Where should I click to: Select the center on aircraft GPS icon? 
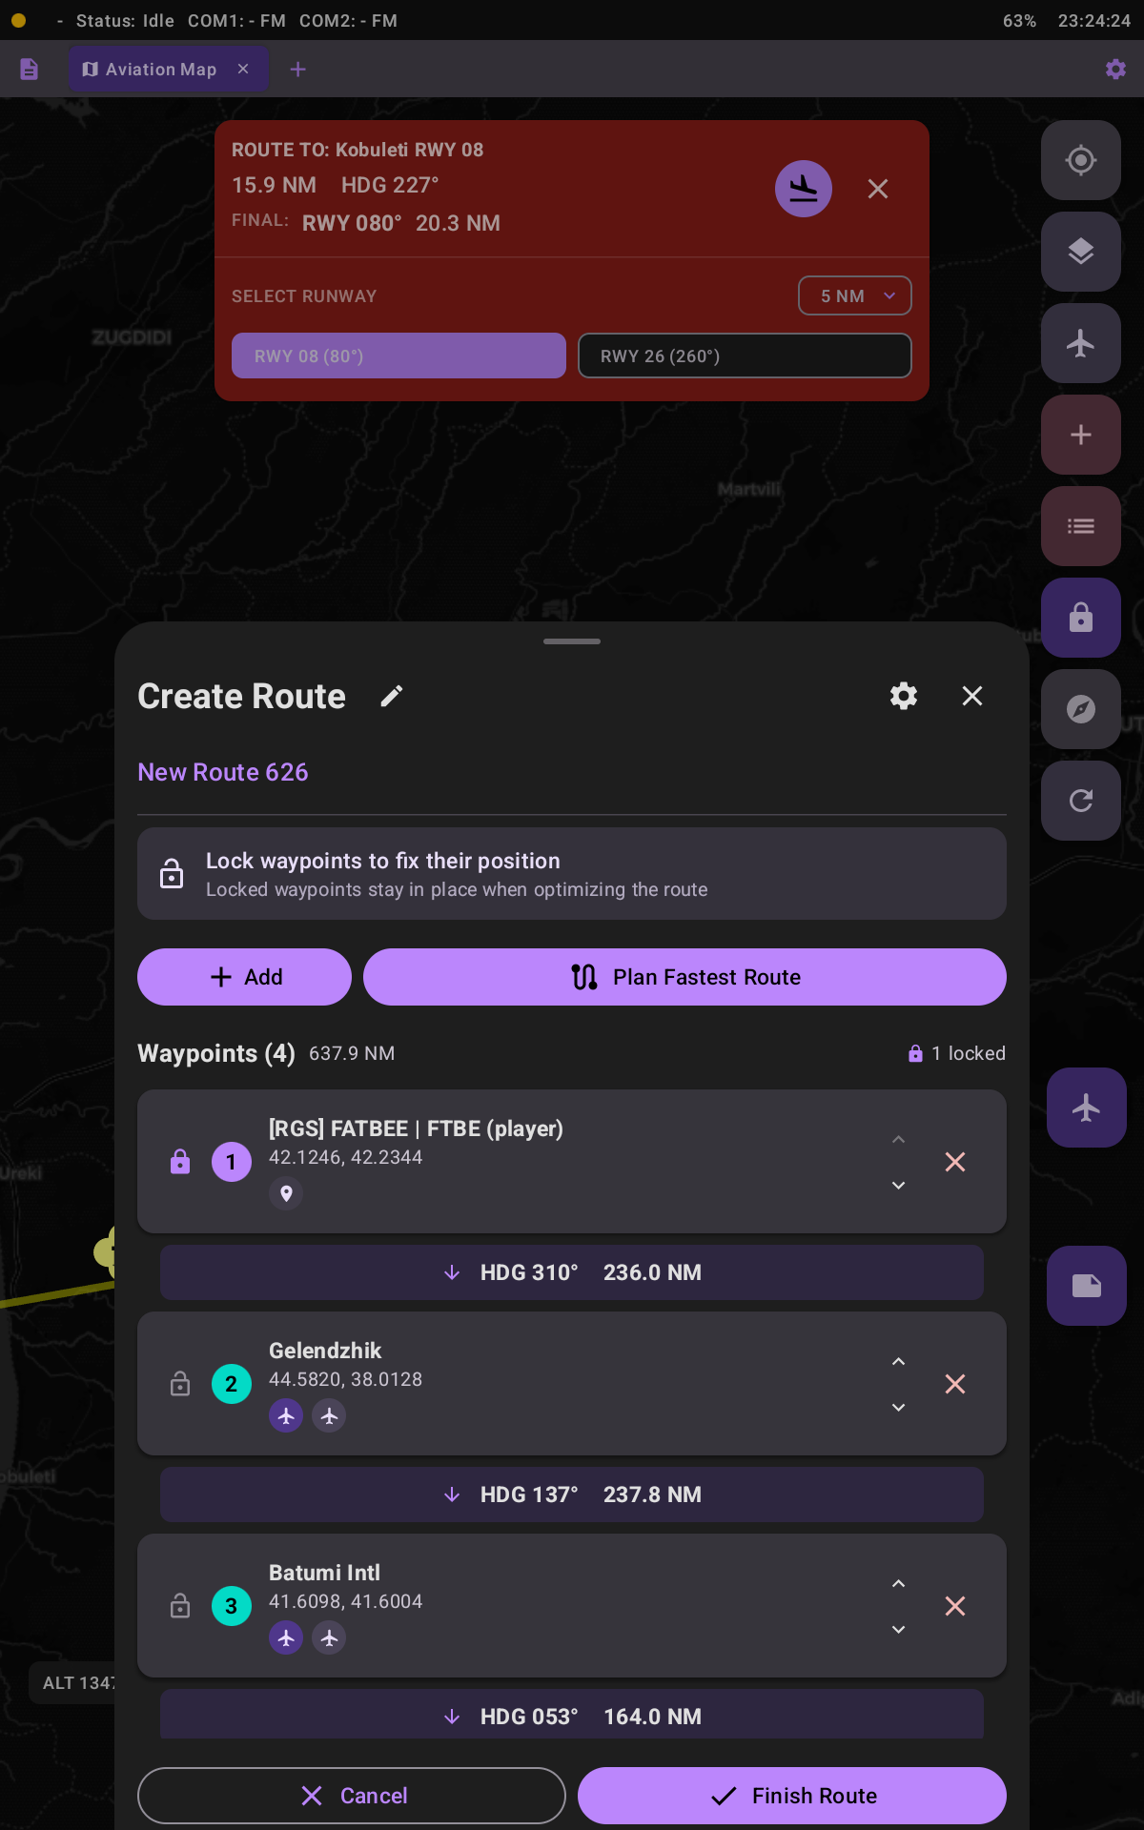1080,160
